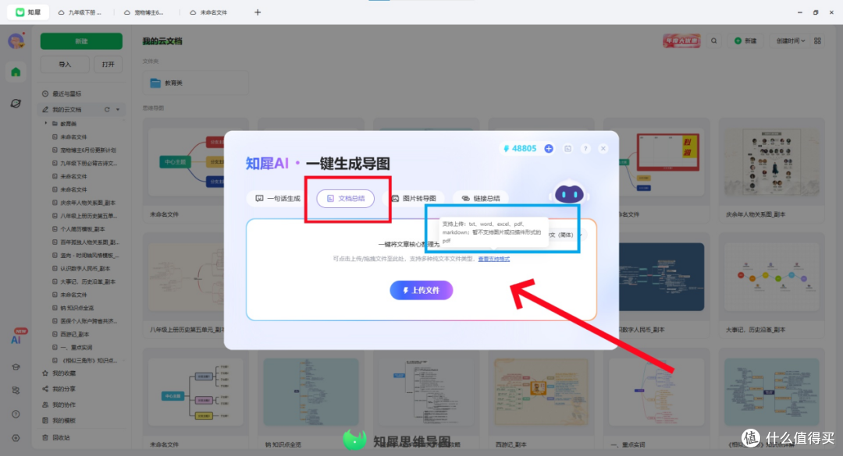Switch to the 九年级下册 tab
The height and width of the screenshot is (456, 843).
coord(80,12)
